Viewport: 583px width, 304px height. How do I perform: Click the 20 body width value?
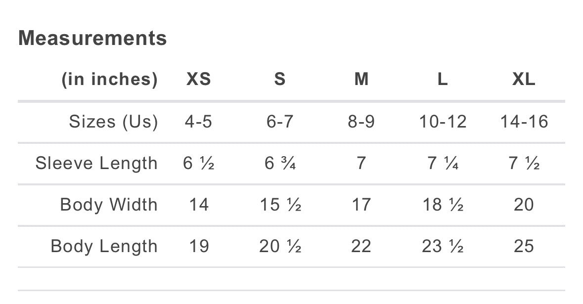524,205
